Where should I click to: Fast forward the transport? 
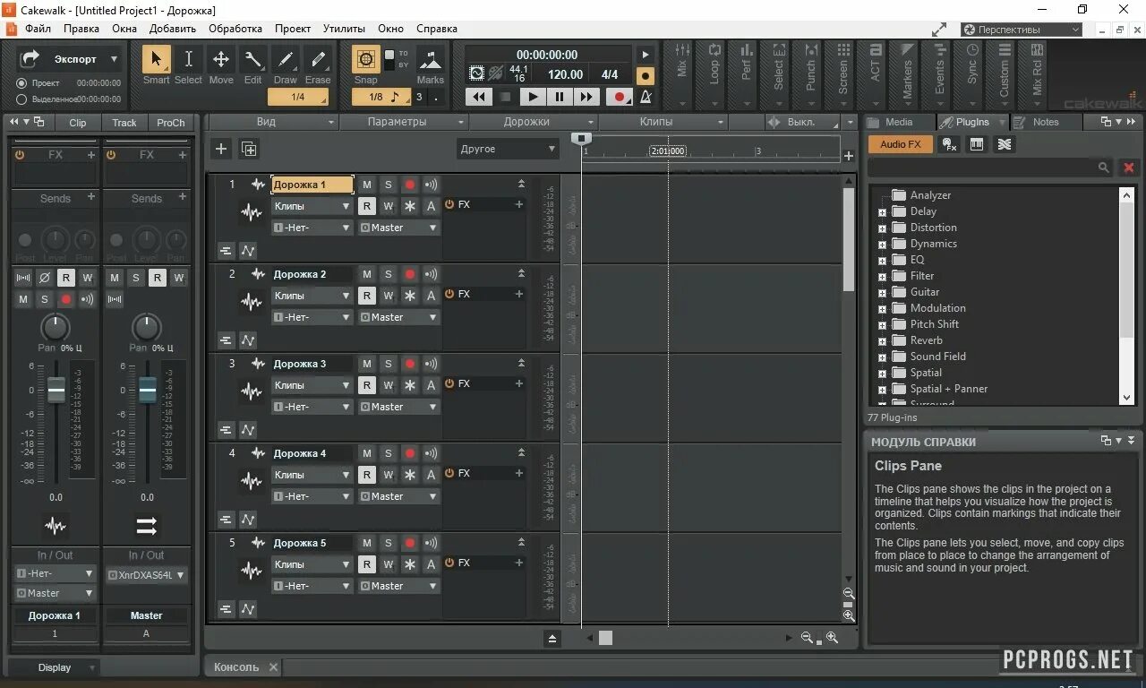(586, 96)
